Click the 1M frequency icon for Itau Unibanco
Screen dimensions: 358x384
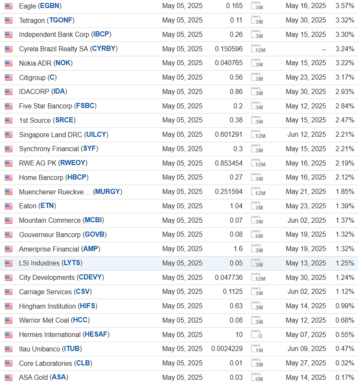257,349
